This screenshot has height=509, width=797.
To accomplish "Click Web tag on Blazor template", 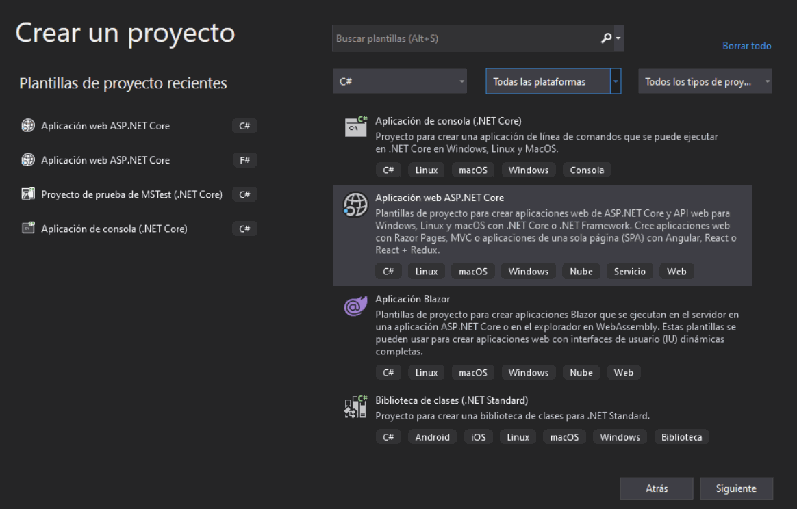I will (623, 372).
